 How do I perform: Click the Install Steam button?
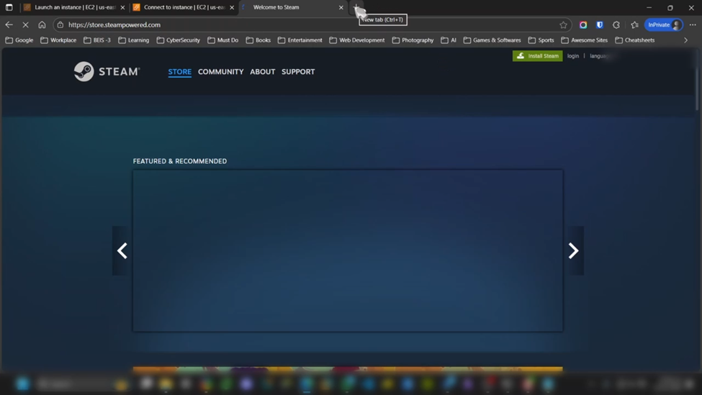(537, 55)
